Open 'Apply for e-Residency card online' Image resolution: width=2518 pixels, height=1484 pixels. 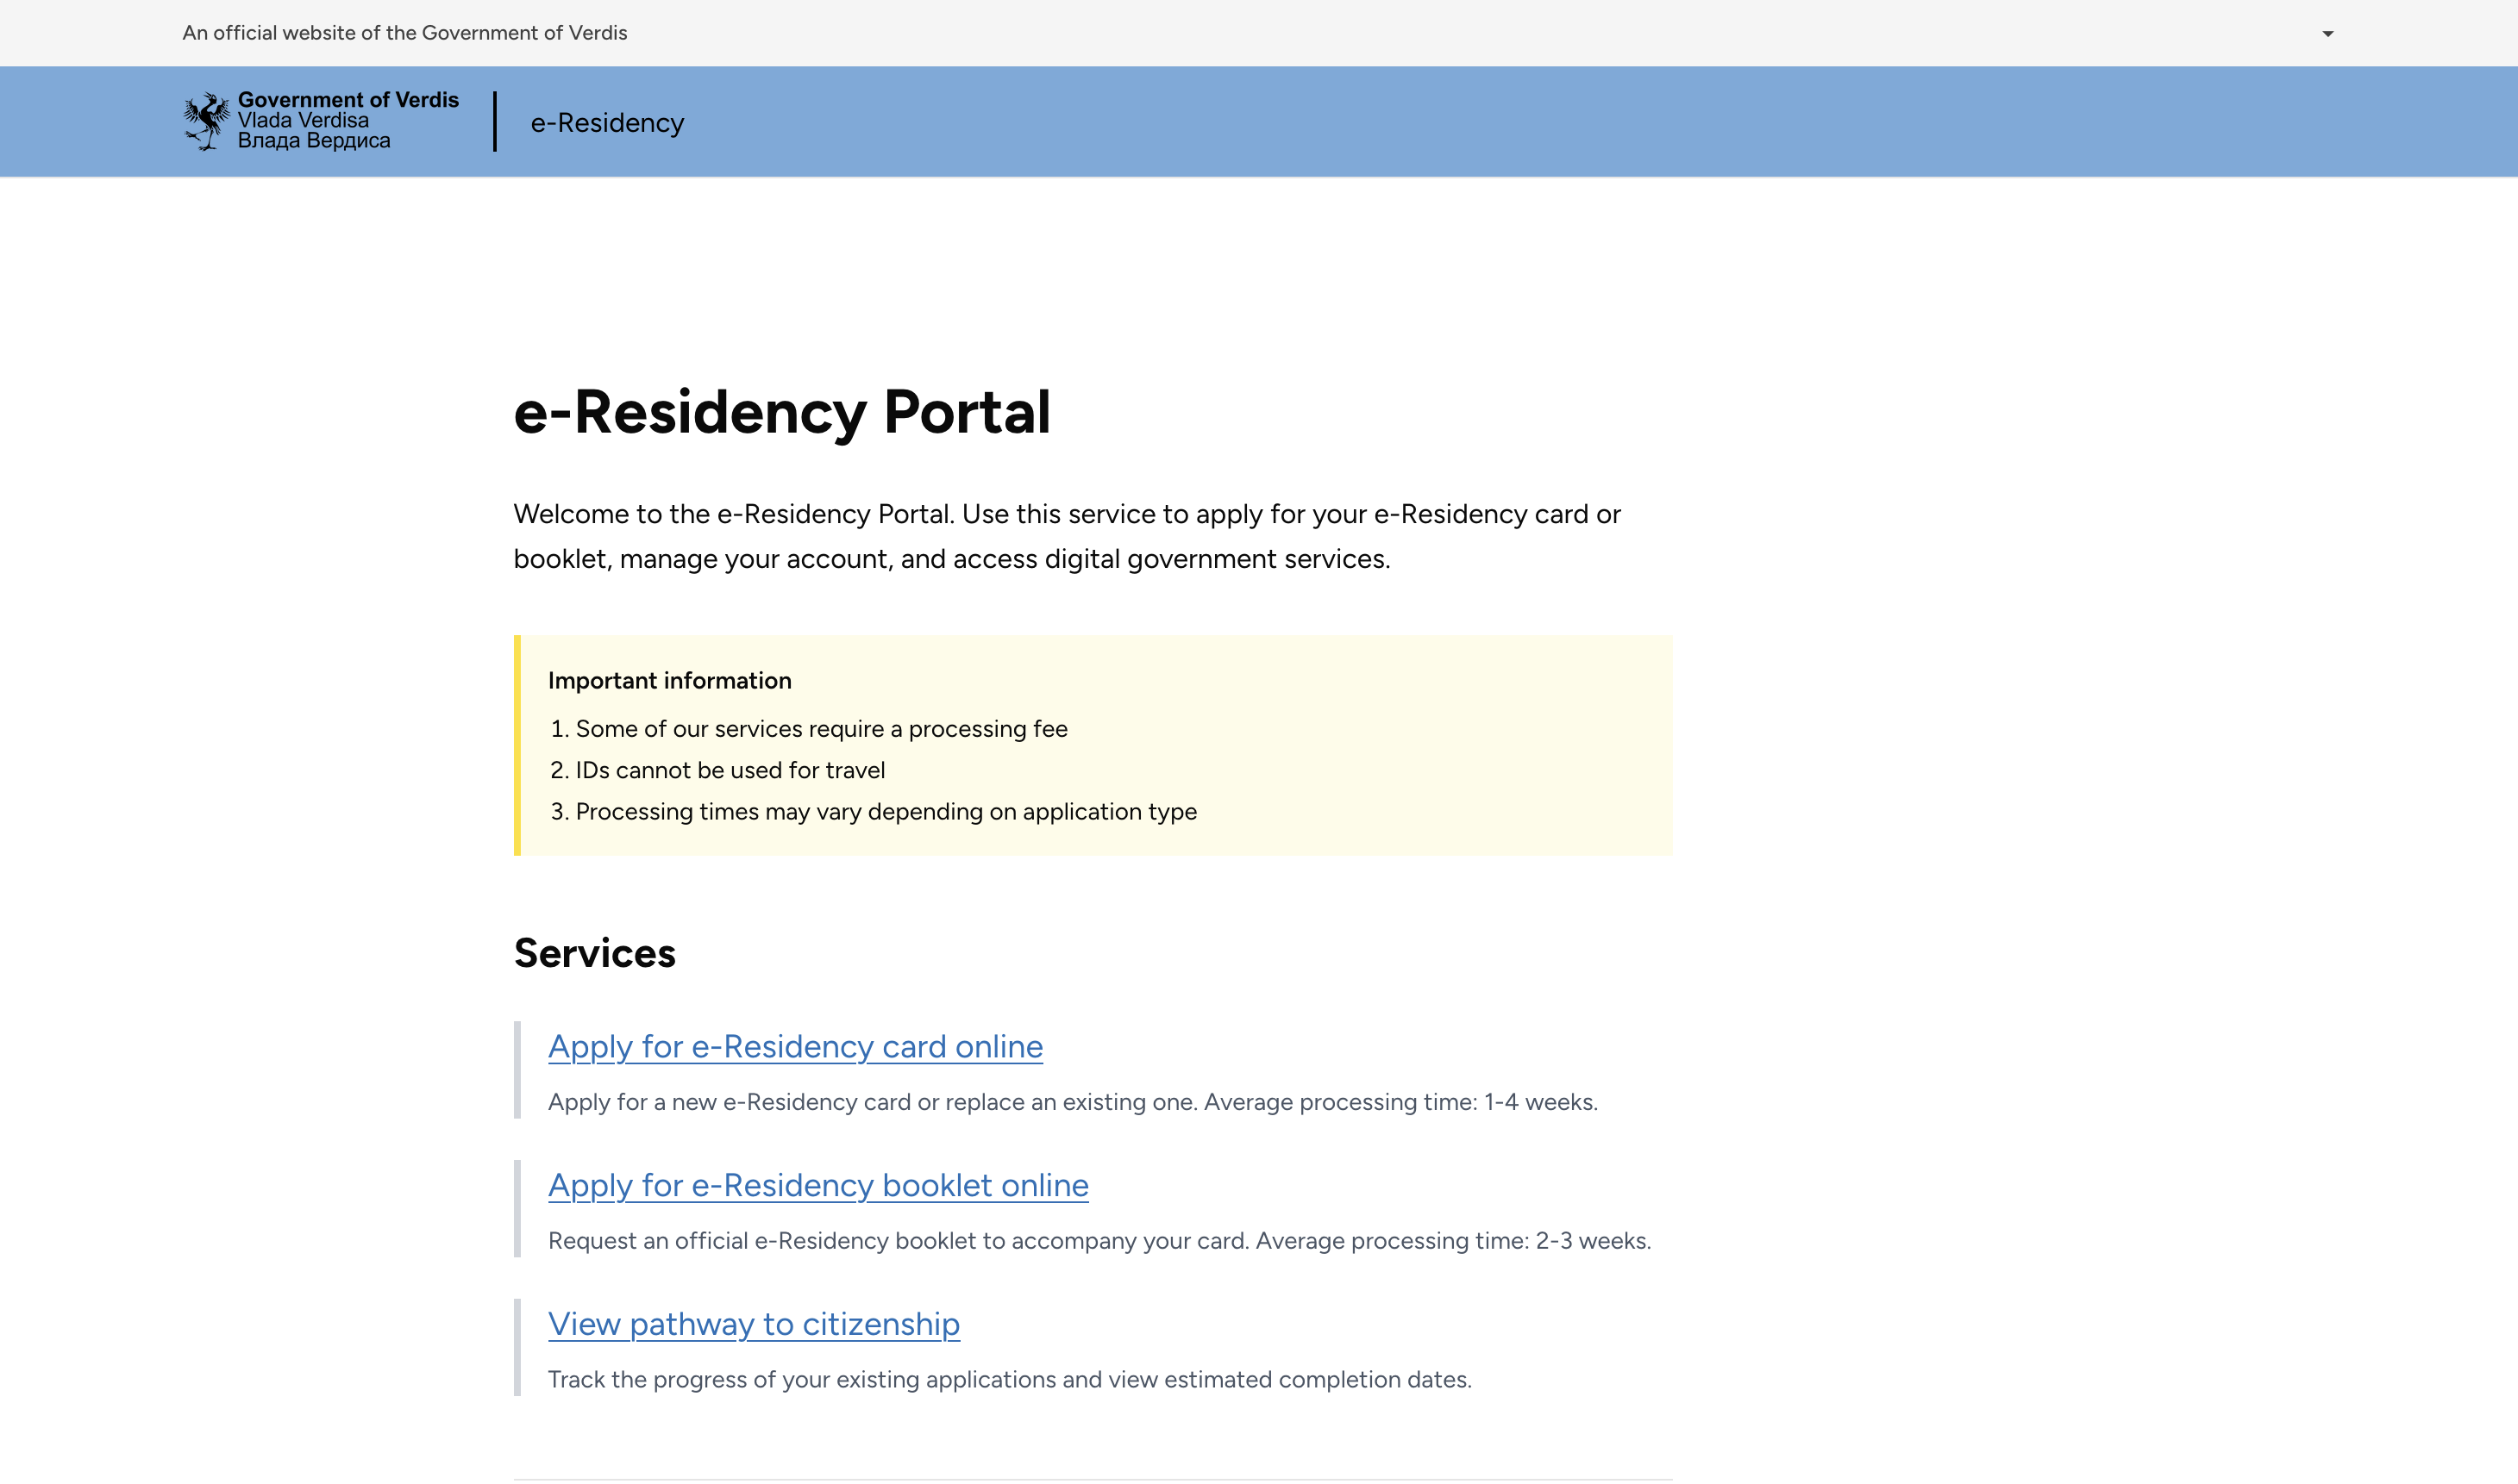point(794,1046)
